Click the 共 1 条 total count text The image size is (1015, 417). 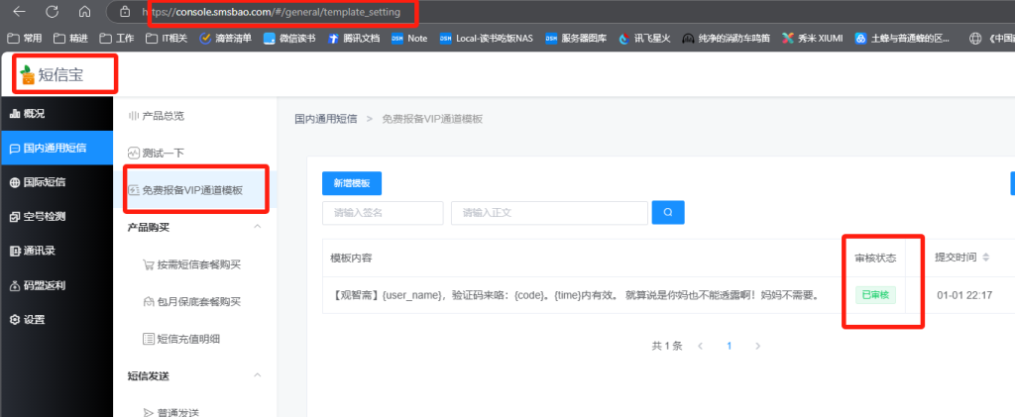667,346
